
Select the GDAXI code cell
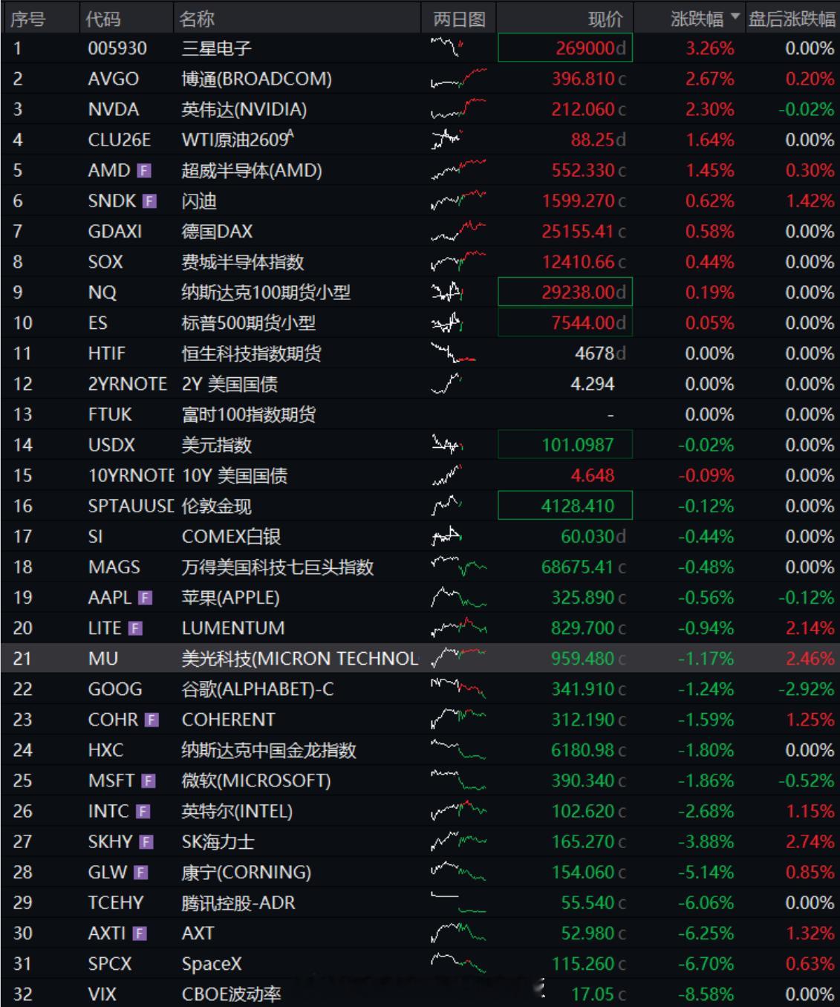(114, 232)
